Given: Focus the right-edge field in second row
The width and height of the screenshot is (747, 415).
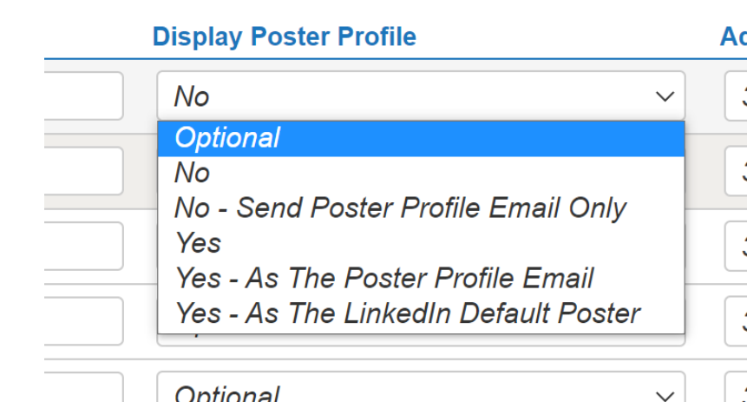Looking at the screenshot, I should (737, 171).
